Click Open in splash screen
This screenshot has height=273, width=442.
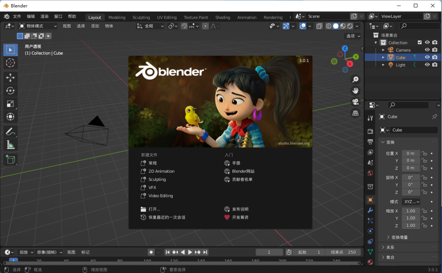coord(151,209)
